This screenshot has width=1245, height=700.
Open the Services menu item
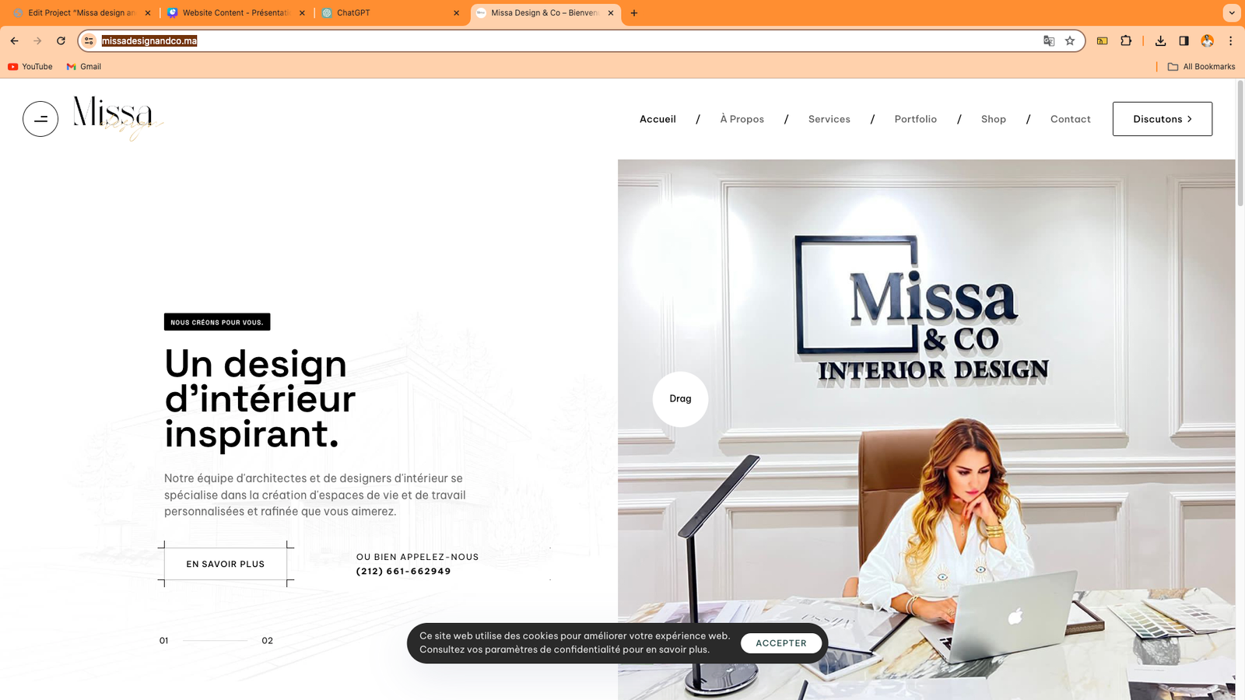click(x=829, y=119)
